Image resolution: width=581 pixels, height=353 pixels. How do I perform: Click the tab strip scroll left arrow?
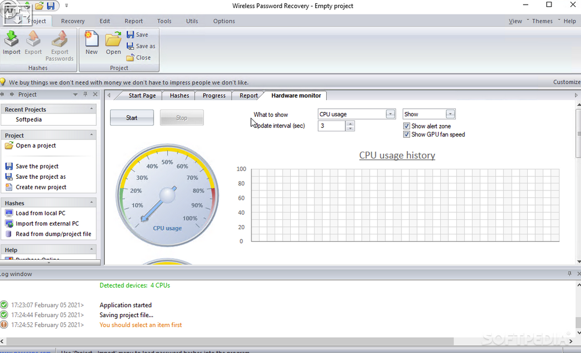[109, 95]
